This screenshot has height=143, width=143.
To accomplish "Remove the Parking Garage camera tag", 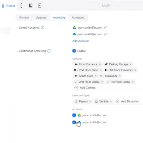I will (x=131, y=64).
